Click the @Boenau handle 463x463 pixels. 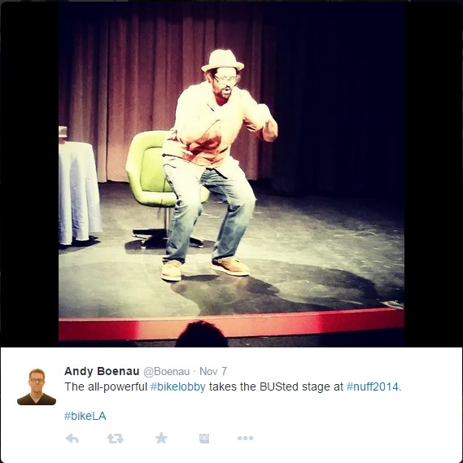coord(167,372)
